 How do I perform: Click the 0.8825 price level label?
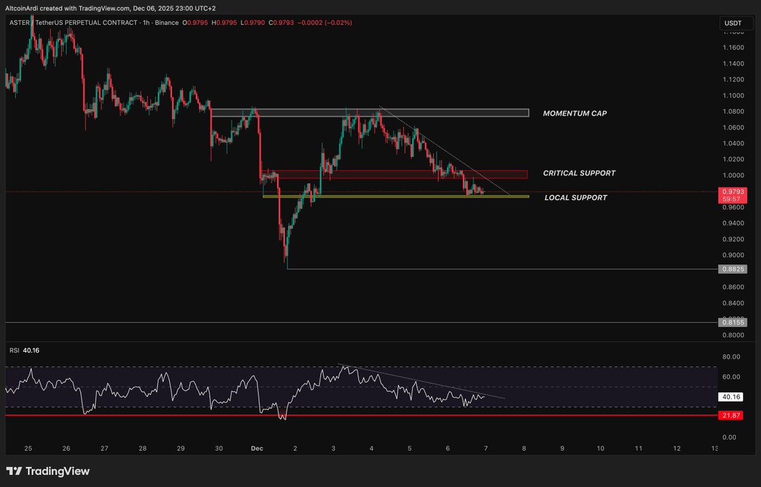coord(732,269)
